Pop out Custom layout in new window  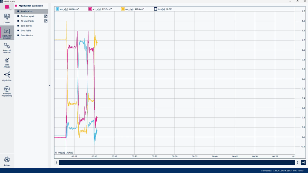pos(46,16)
